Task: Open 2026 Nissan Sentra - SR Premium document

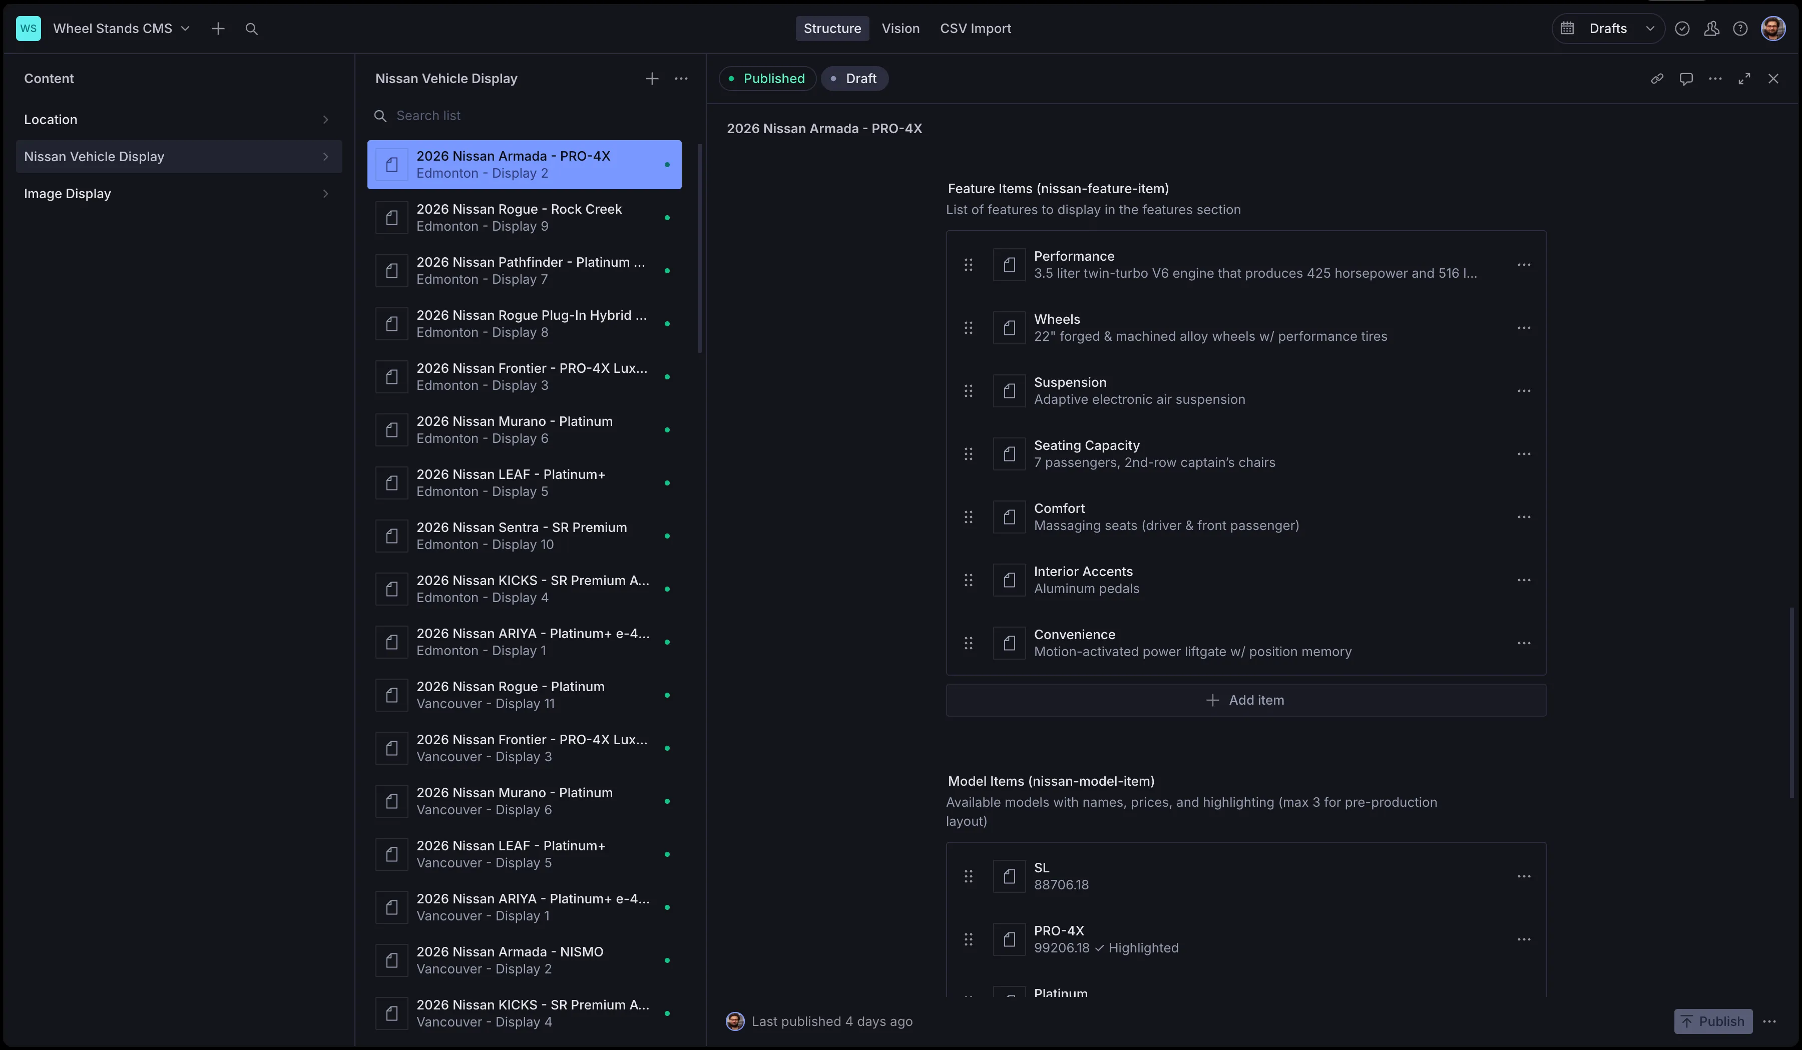Action: [524, 536]
